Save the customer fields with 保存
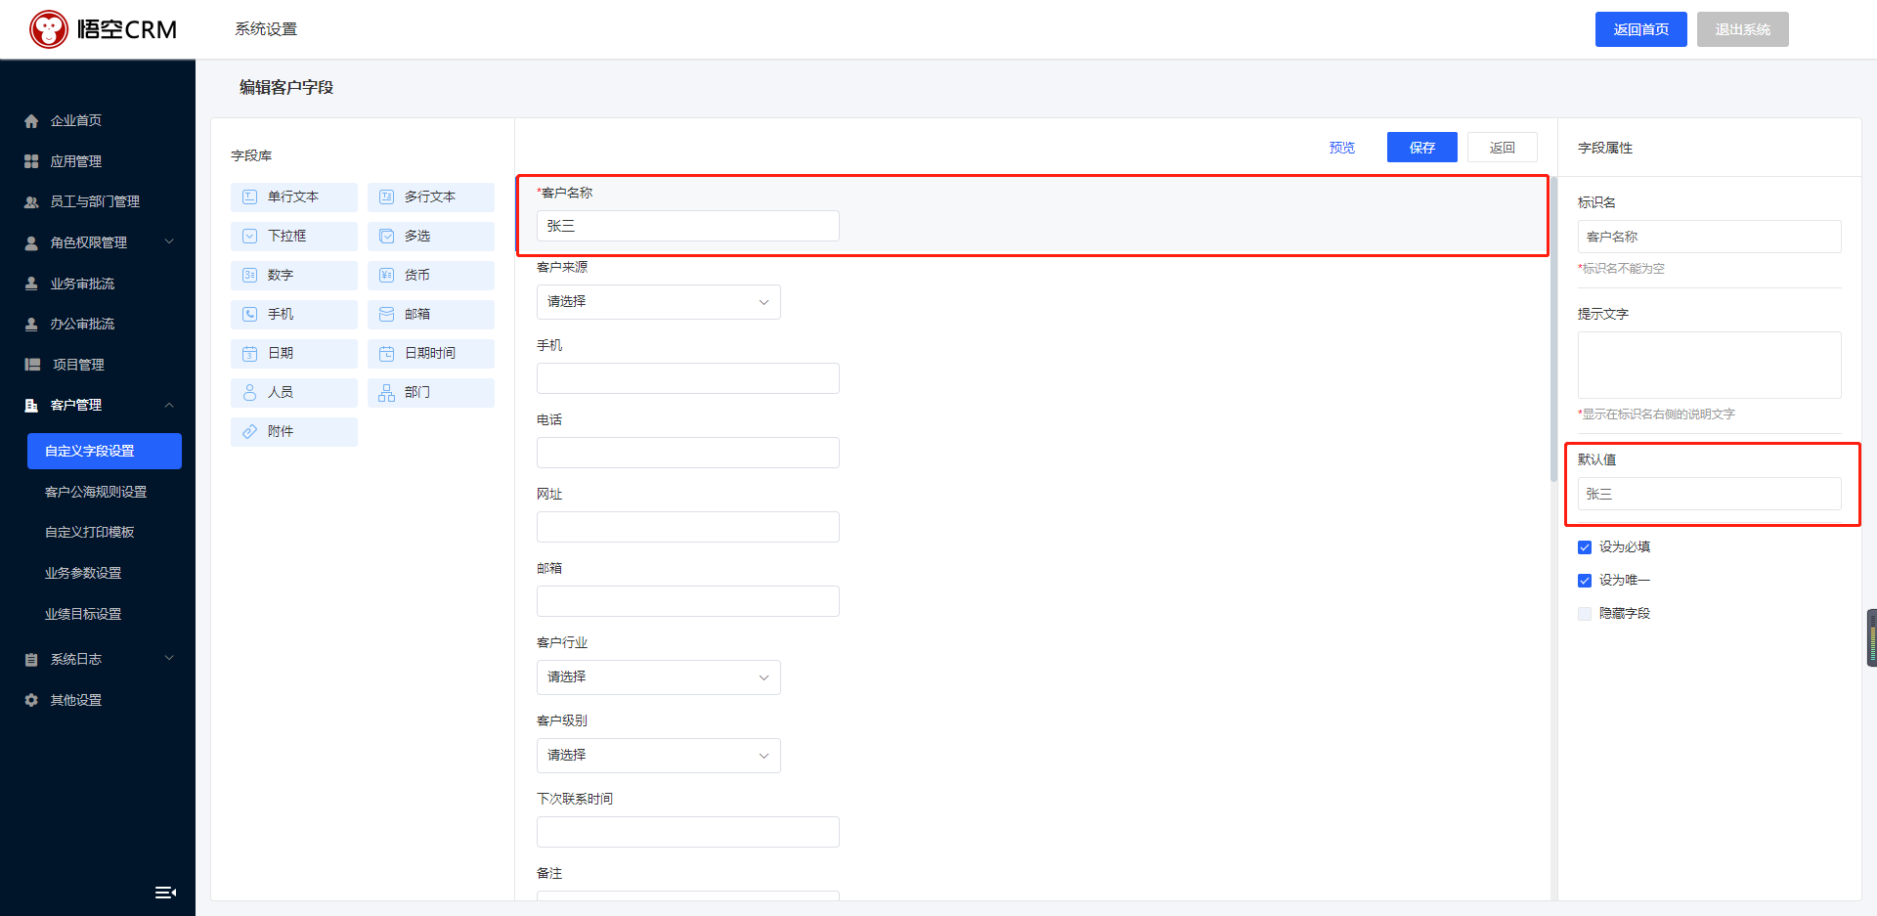The height and width of the screenshot is (916, 1877). (1422, 148)
